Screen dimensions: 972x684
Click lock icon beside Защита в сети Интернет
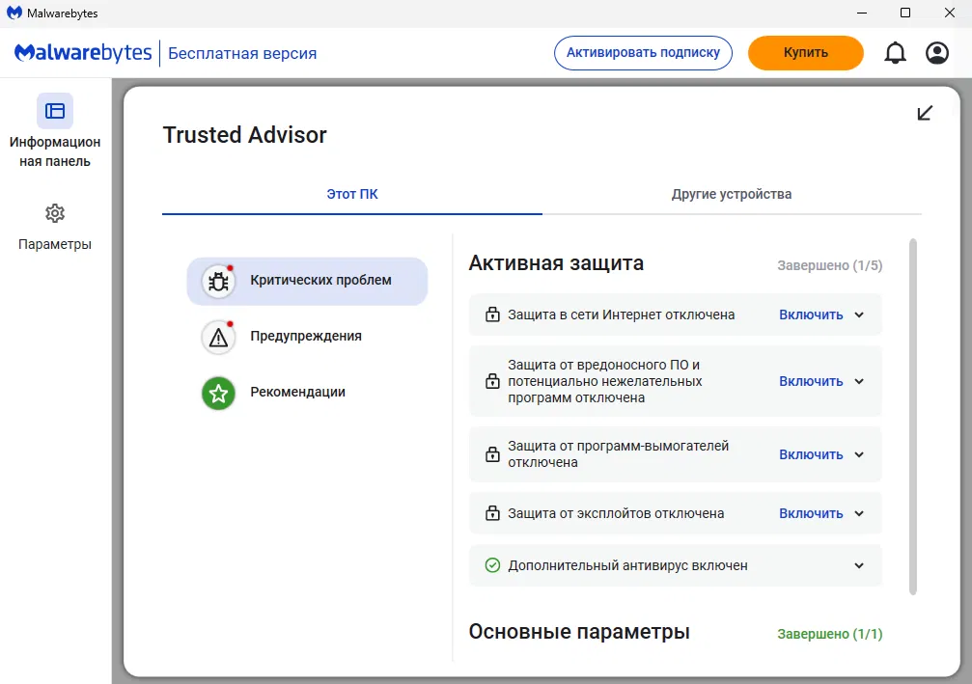click(492, 315)
